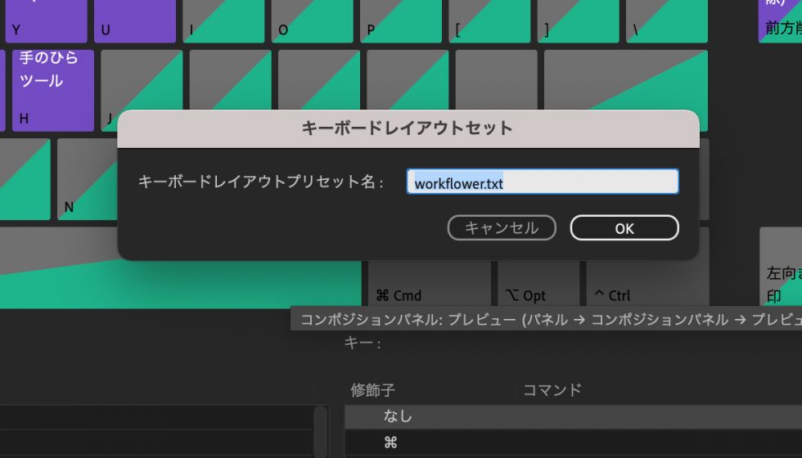
Task: Select the Y key on the keyboard layout
Action: (x=46, y=20)
